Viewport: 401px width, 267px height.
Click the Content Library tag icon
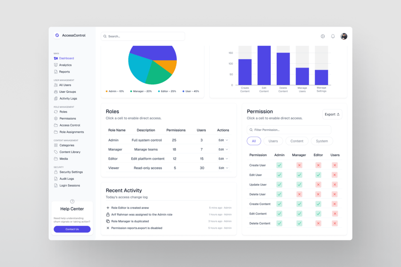tap(56, 152)
